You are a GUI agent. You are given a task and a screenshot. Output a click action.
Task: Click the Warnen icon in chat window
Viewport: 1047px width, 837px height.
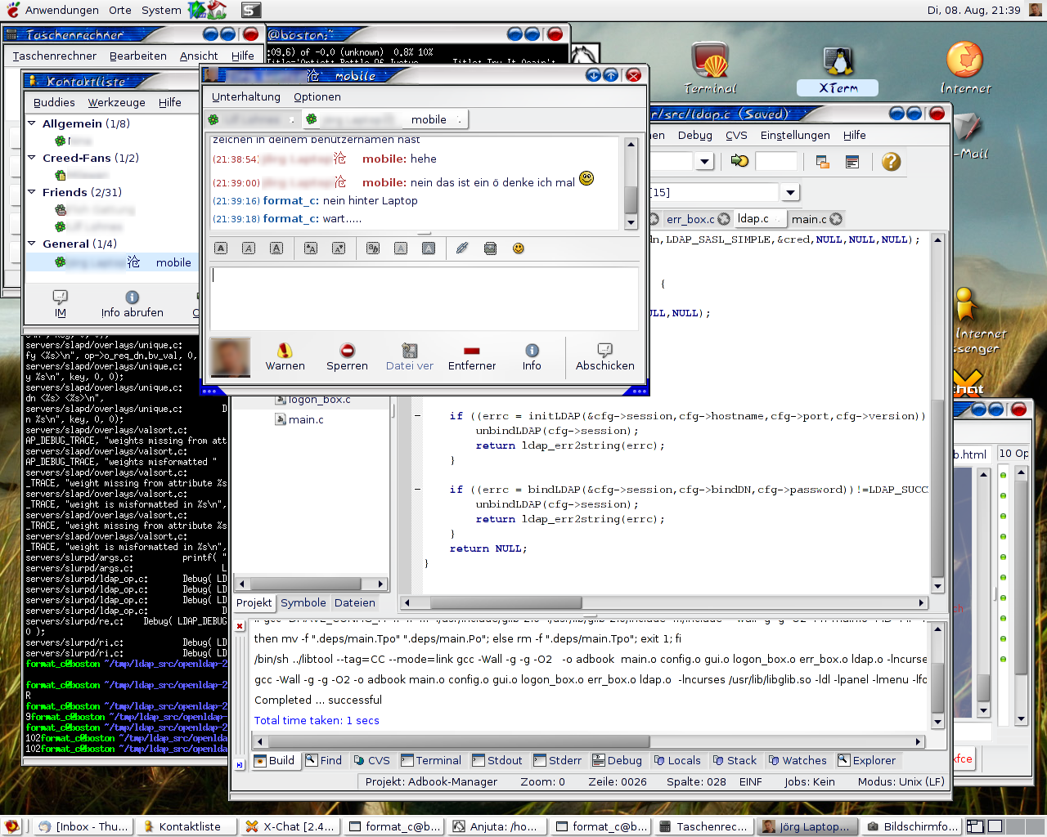(x=285, y=351)
